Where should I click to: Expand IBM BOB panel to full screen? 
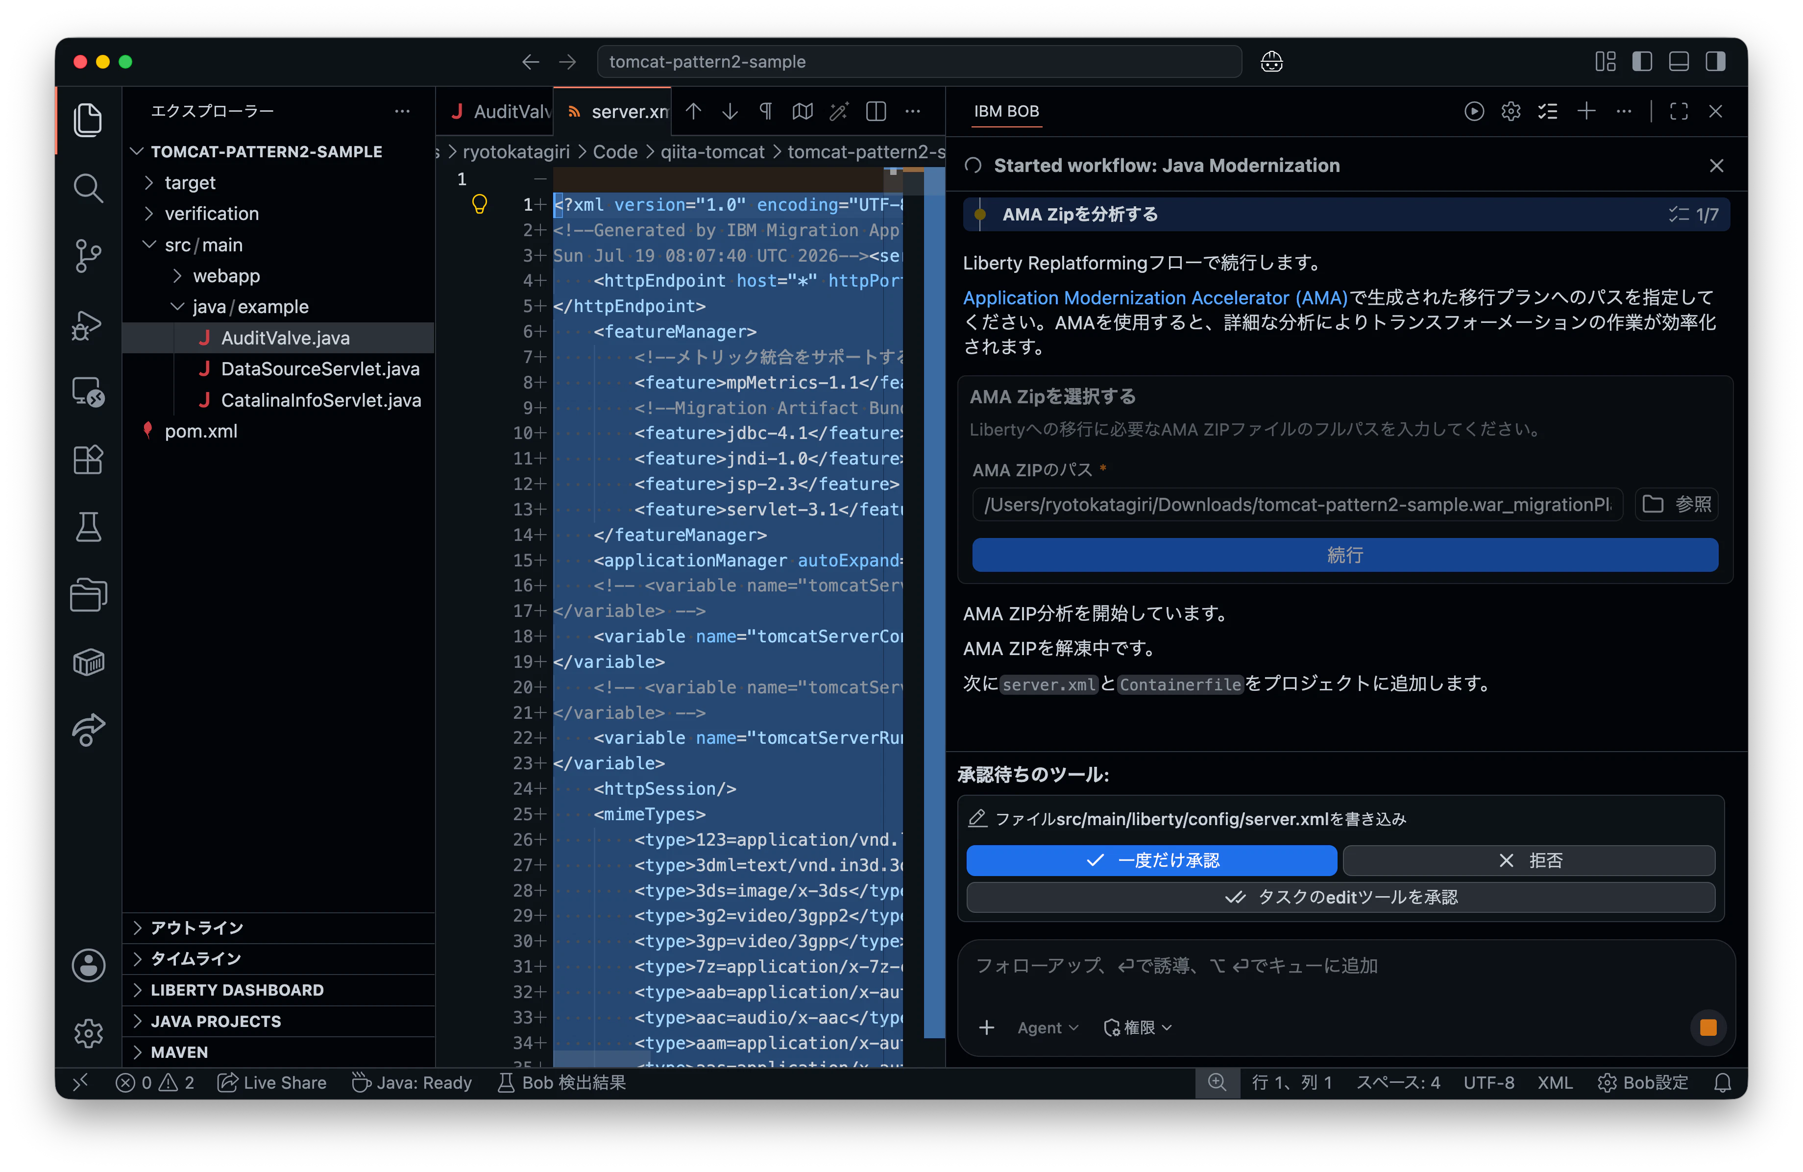tap(1679, 111)
